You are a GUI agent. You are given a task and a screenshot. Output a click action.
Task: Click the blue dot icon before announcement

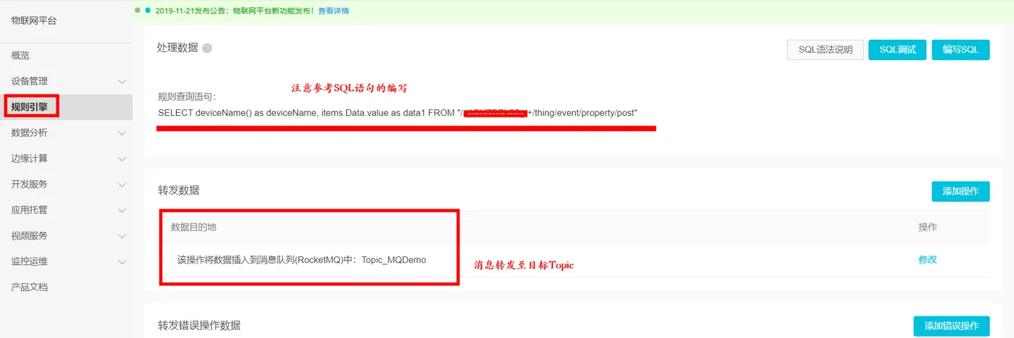[x=148, y=11]
